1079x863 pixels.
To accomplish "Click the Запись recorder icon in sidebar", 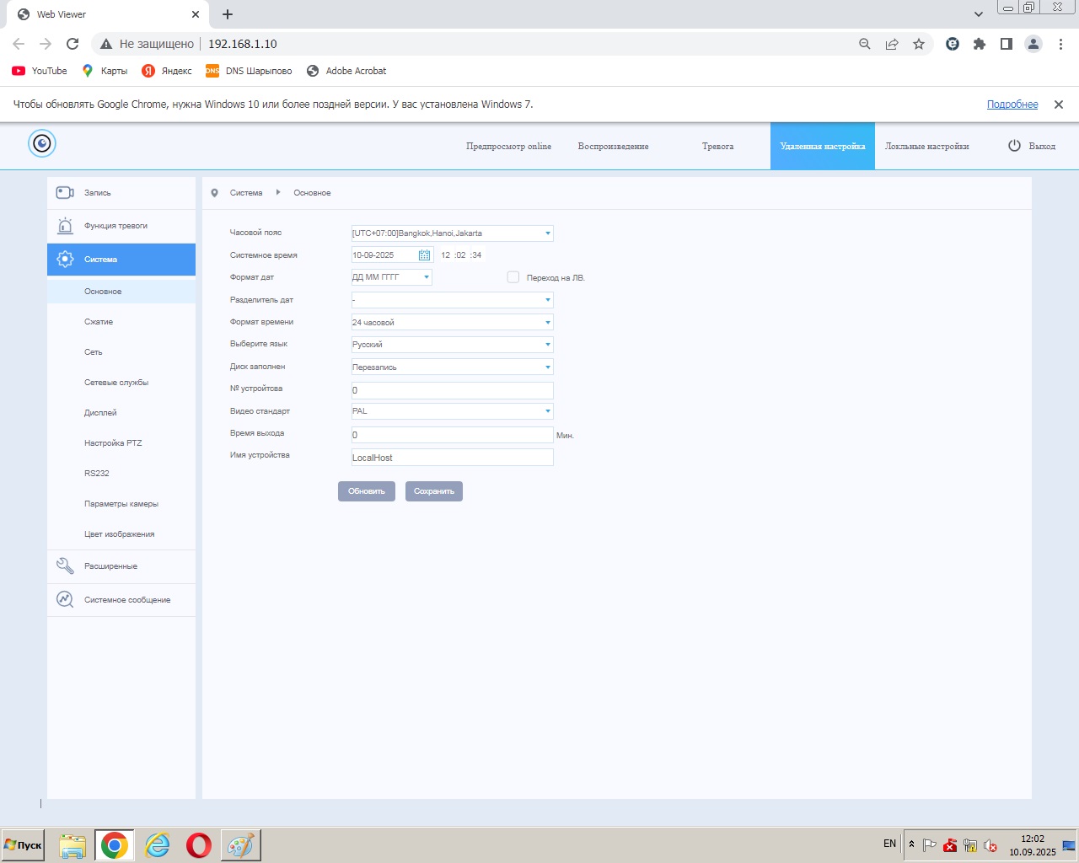I will pos(65,193).
